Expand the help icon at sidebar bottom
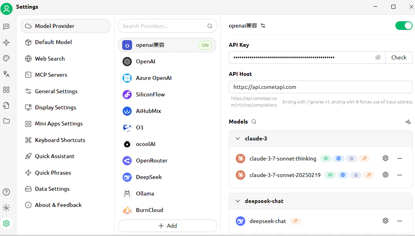The image size is (415, 236). click(x=6, y=192)
